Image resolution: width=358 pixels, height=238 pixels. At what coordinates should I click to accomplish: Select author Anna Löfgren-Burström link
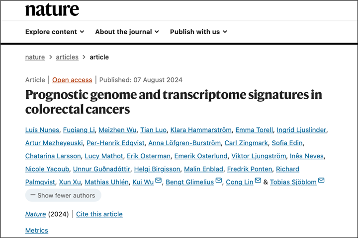point(184,143)
